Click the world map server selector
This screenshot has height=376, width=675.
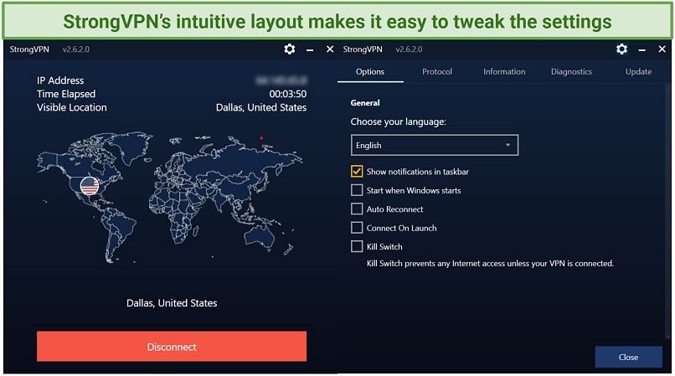pos(170,197)
